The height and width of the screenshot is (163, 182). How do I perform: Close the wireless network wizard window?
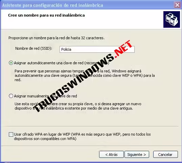click(177, 5)
